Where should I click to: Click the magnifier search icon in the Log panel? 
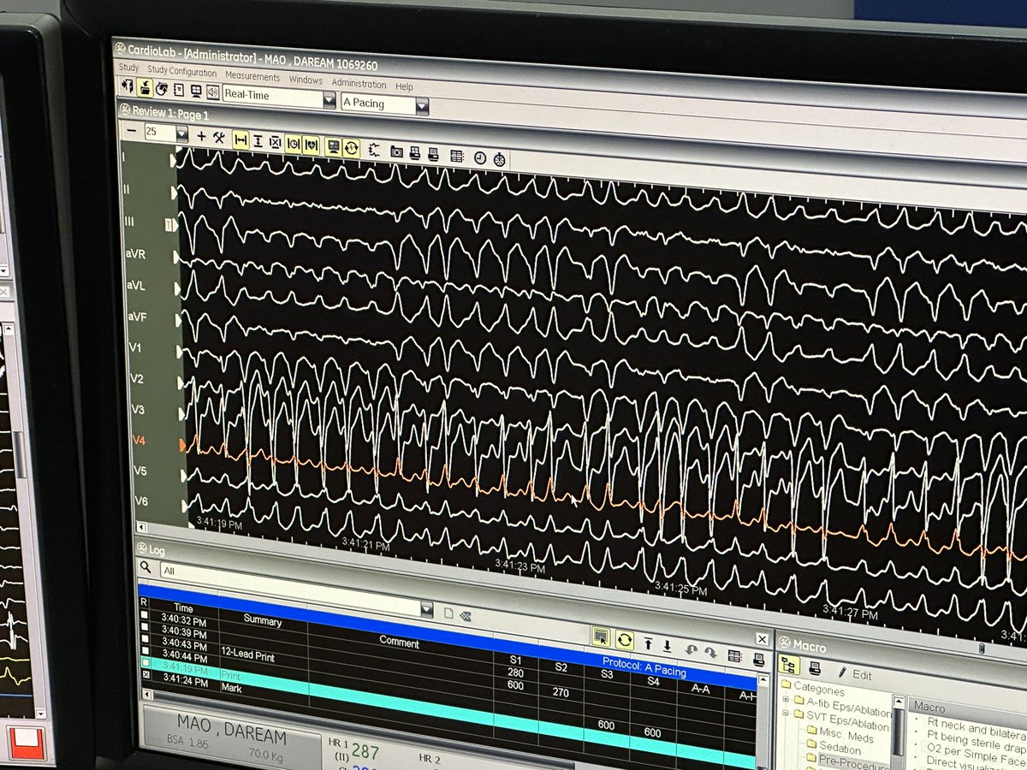pyautogui.click(x=145, y=567)
